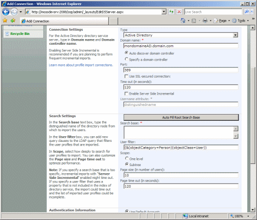Open Favorites Center star icon

[x=5, y=21]
